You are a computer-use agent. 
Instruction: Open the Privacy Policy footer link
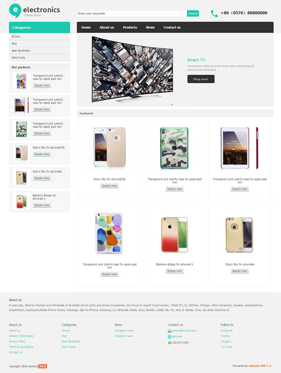click(17, 342)
